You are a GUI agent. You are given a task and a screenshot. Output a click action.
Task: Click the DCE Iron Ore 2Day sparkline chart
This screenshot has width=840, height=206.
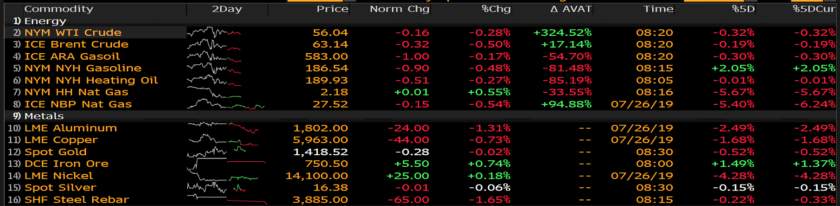click(226, 163)
